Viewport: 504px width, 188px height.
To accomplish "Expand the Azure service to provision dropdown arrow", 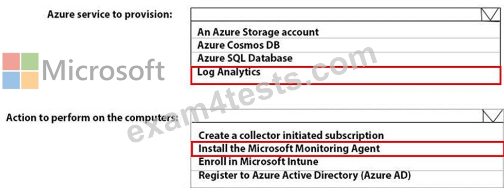I will [491, 15].
